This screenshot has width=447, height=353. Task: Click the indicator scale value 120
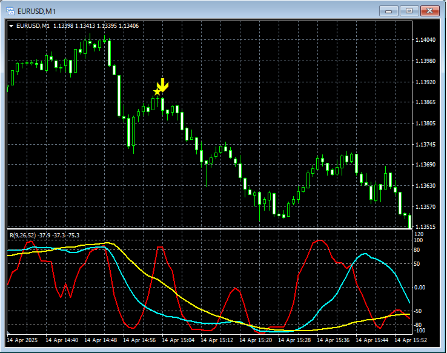pos(419,234)
